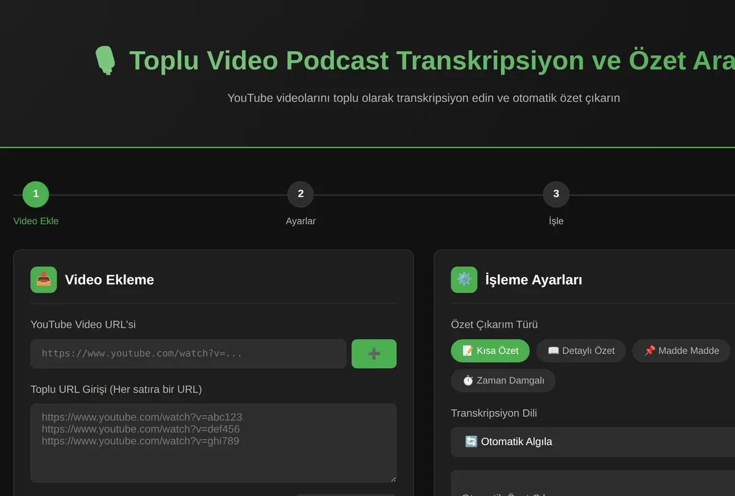
Task: Click inside the Toplu URL Girişi textarea
Action: 214,443
